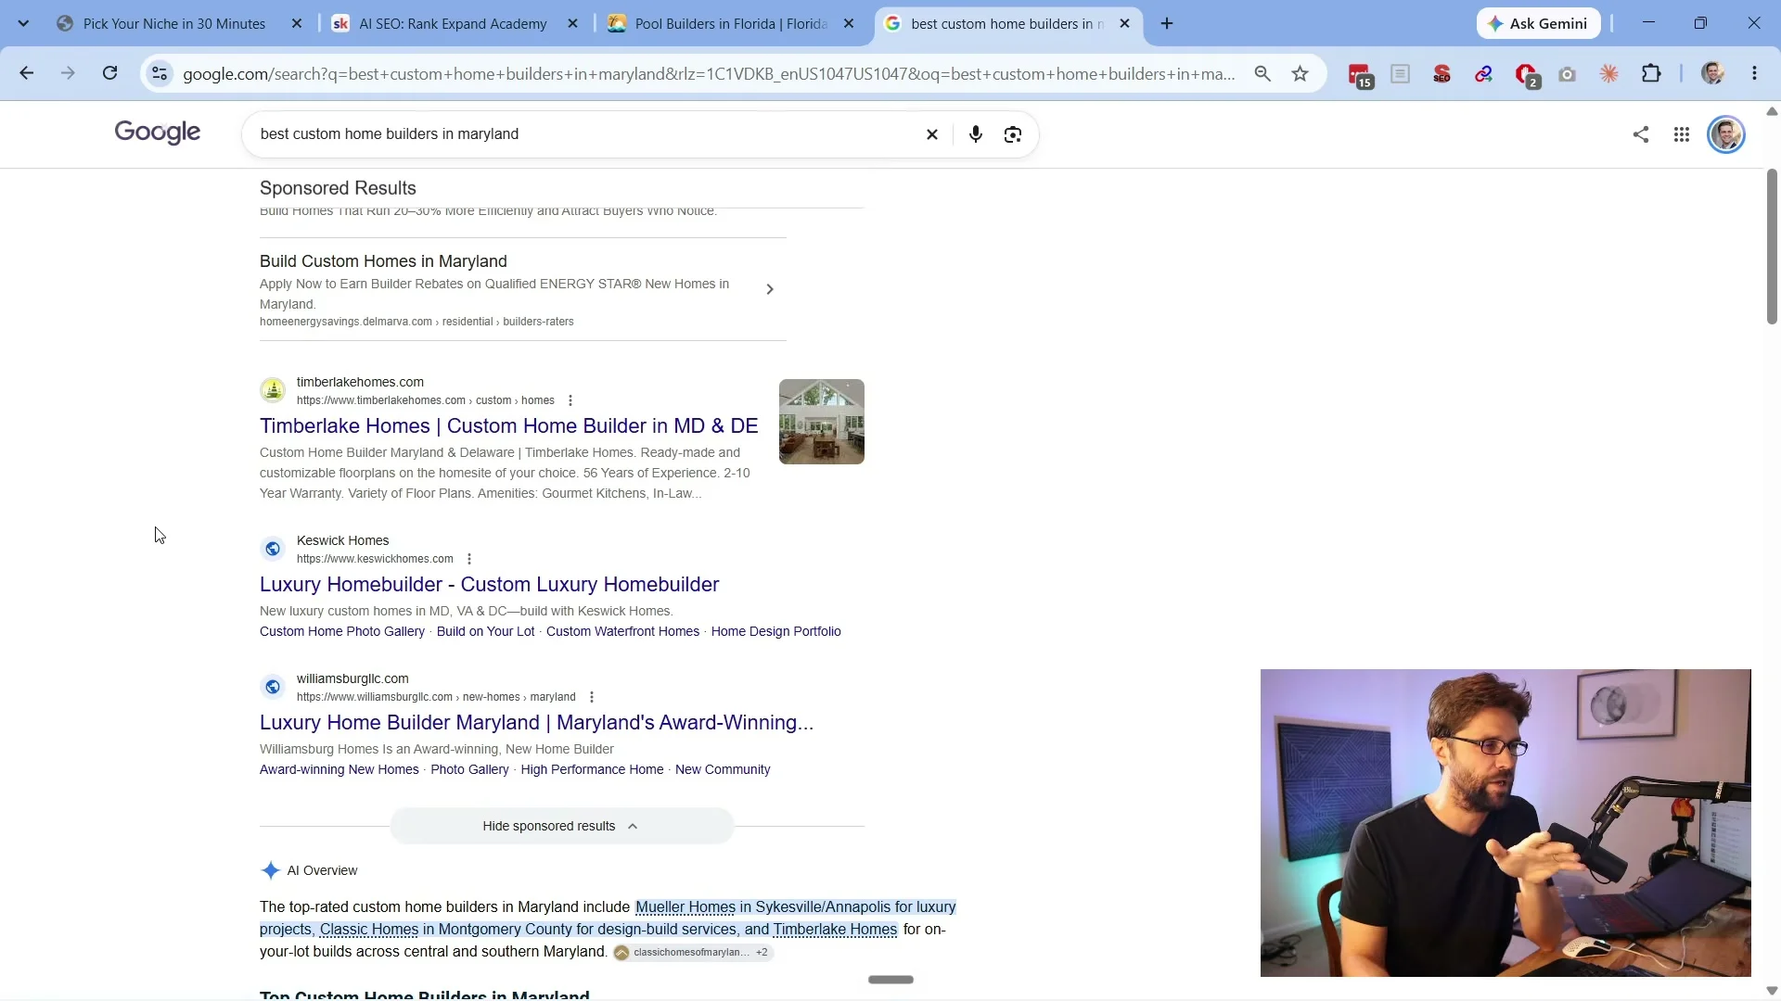Click Mueller Homes in the AI Overview
Viewport: 1781px width, 1001px height.
coord(685,906)
